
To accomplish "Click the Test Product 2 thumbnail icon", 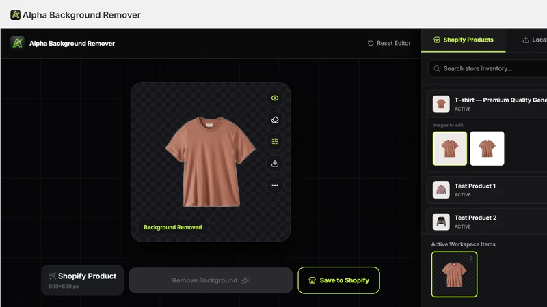I will (441, 222).
